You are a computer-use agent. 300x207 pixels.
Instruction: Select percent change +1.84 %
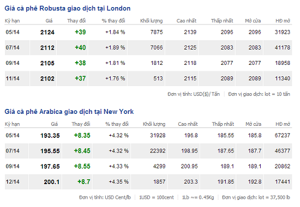click(115, 32)
